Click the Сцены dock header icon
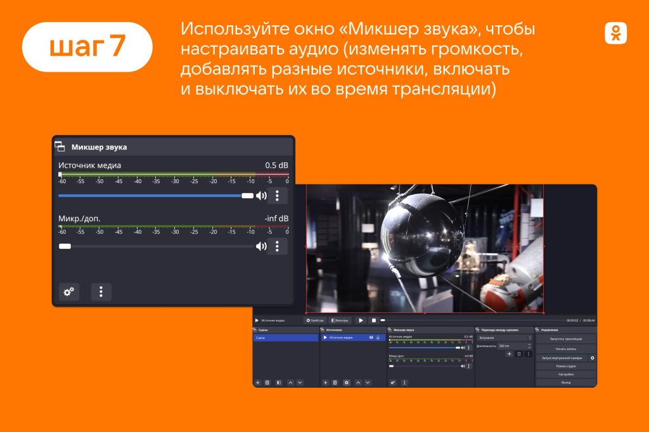 click(255, 330)
